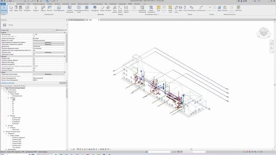Viewport: 276px width, 155px height.
Task: Select В_Восточный elevation in Project Browser
Action: click(16, 118)
